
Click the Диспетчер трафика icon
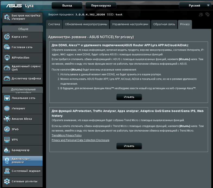7,78
